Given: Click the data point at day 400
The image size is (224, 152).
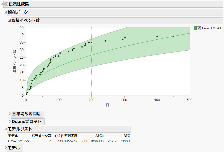Looking at the screenshot, I should click(157, 36).
